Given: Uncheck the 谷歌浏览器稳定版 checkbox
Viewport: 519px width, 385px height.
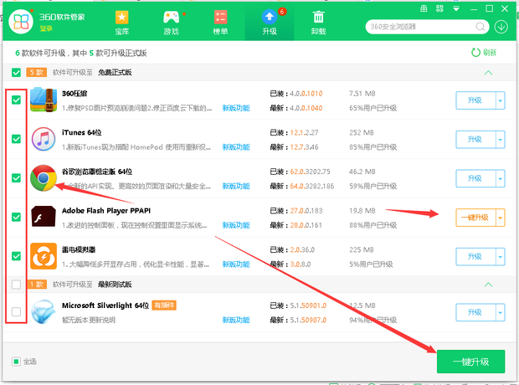Looking at the screenshot, I should [x=16, y=177].
